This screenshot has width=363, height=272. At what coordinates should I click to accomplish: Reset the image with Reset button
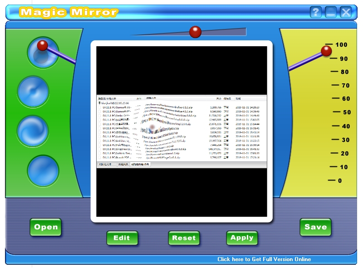coord(184,238)
